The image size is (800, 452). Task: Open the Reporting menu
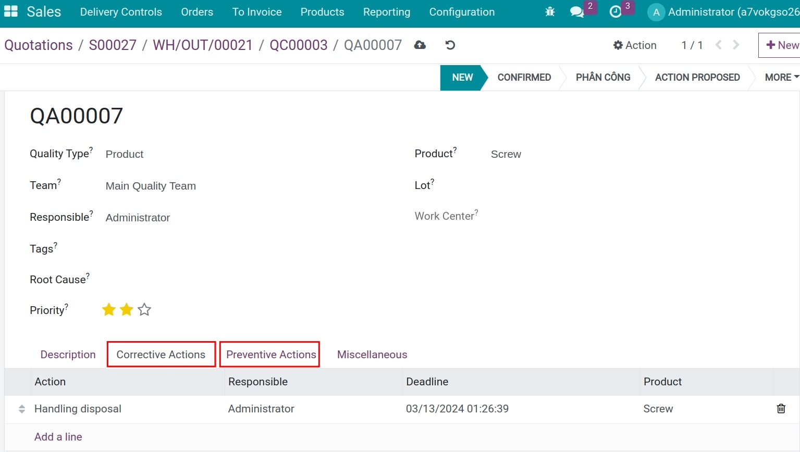[x=387, y=11]
